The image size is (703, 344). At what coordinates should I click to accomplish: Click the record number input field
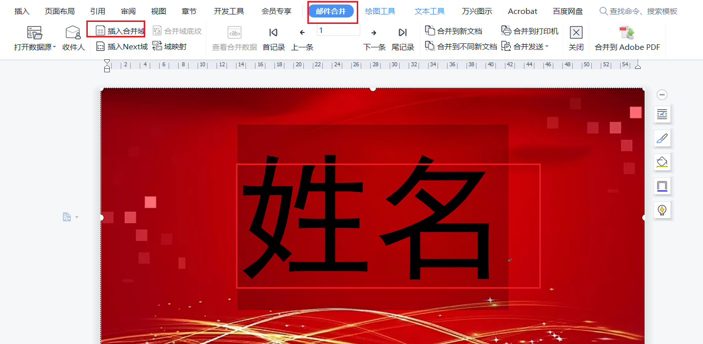coord(338,30)
